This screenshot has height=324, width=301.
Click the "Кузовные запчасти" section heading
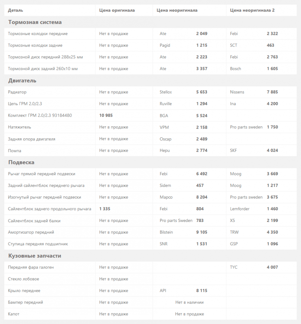pyautogui.click(x=35, y=256)
